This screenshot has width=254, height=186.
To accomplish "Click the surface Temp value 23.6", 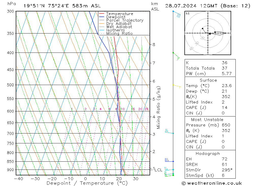I will 227,86.
